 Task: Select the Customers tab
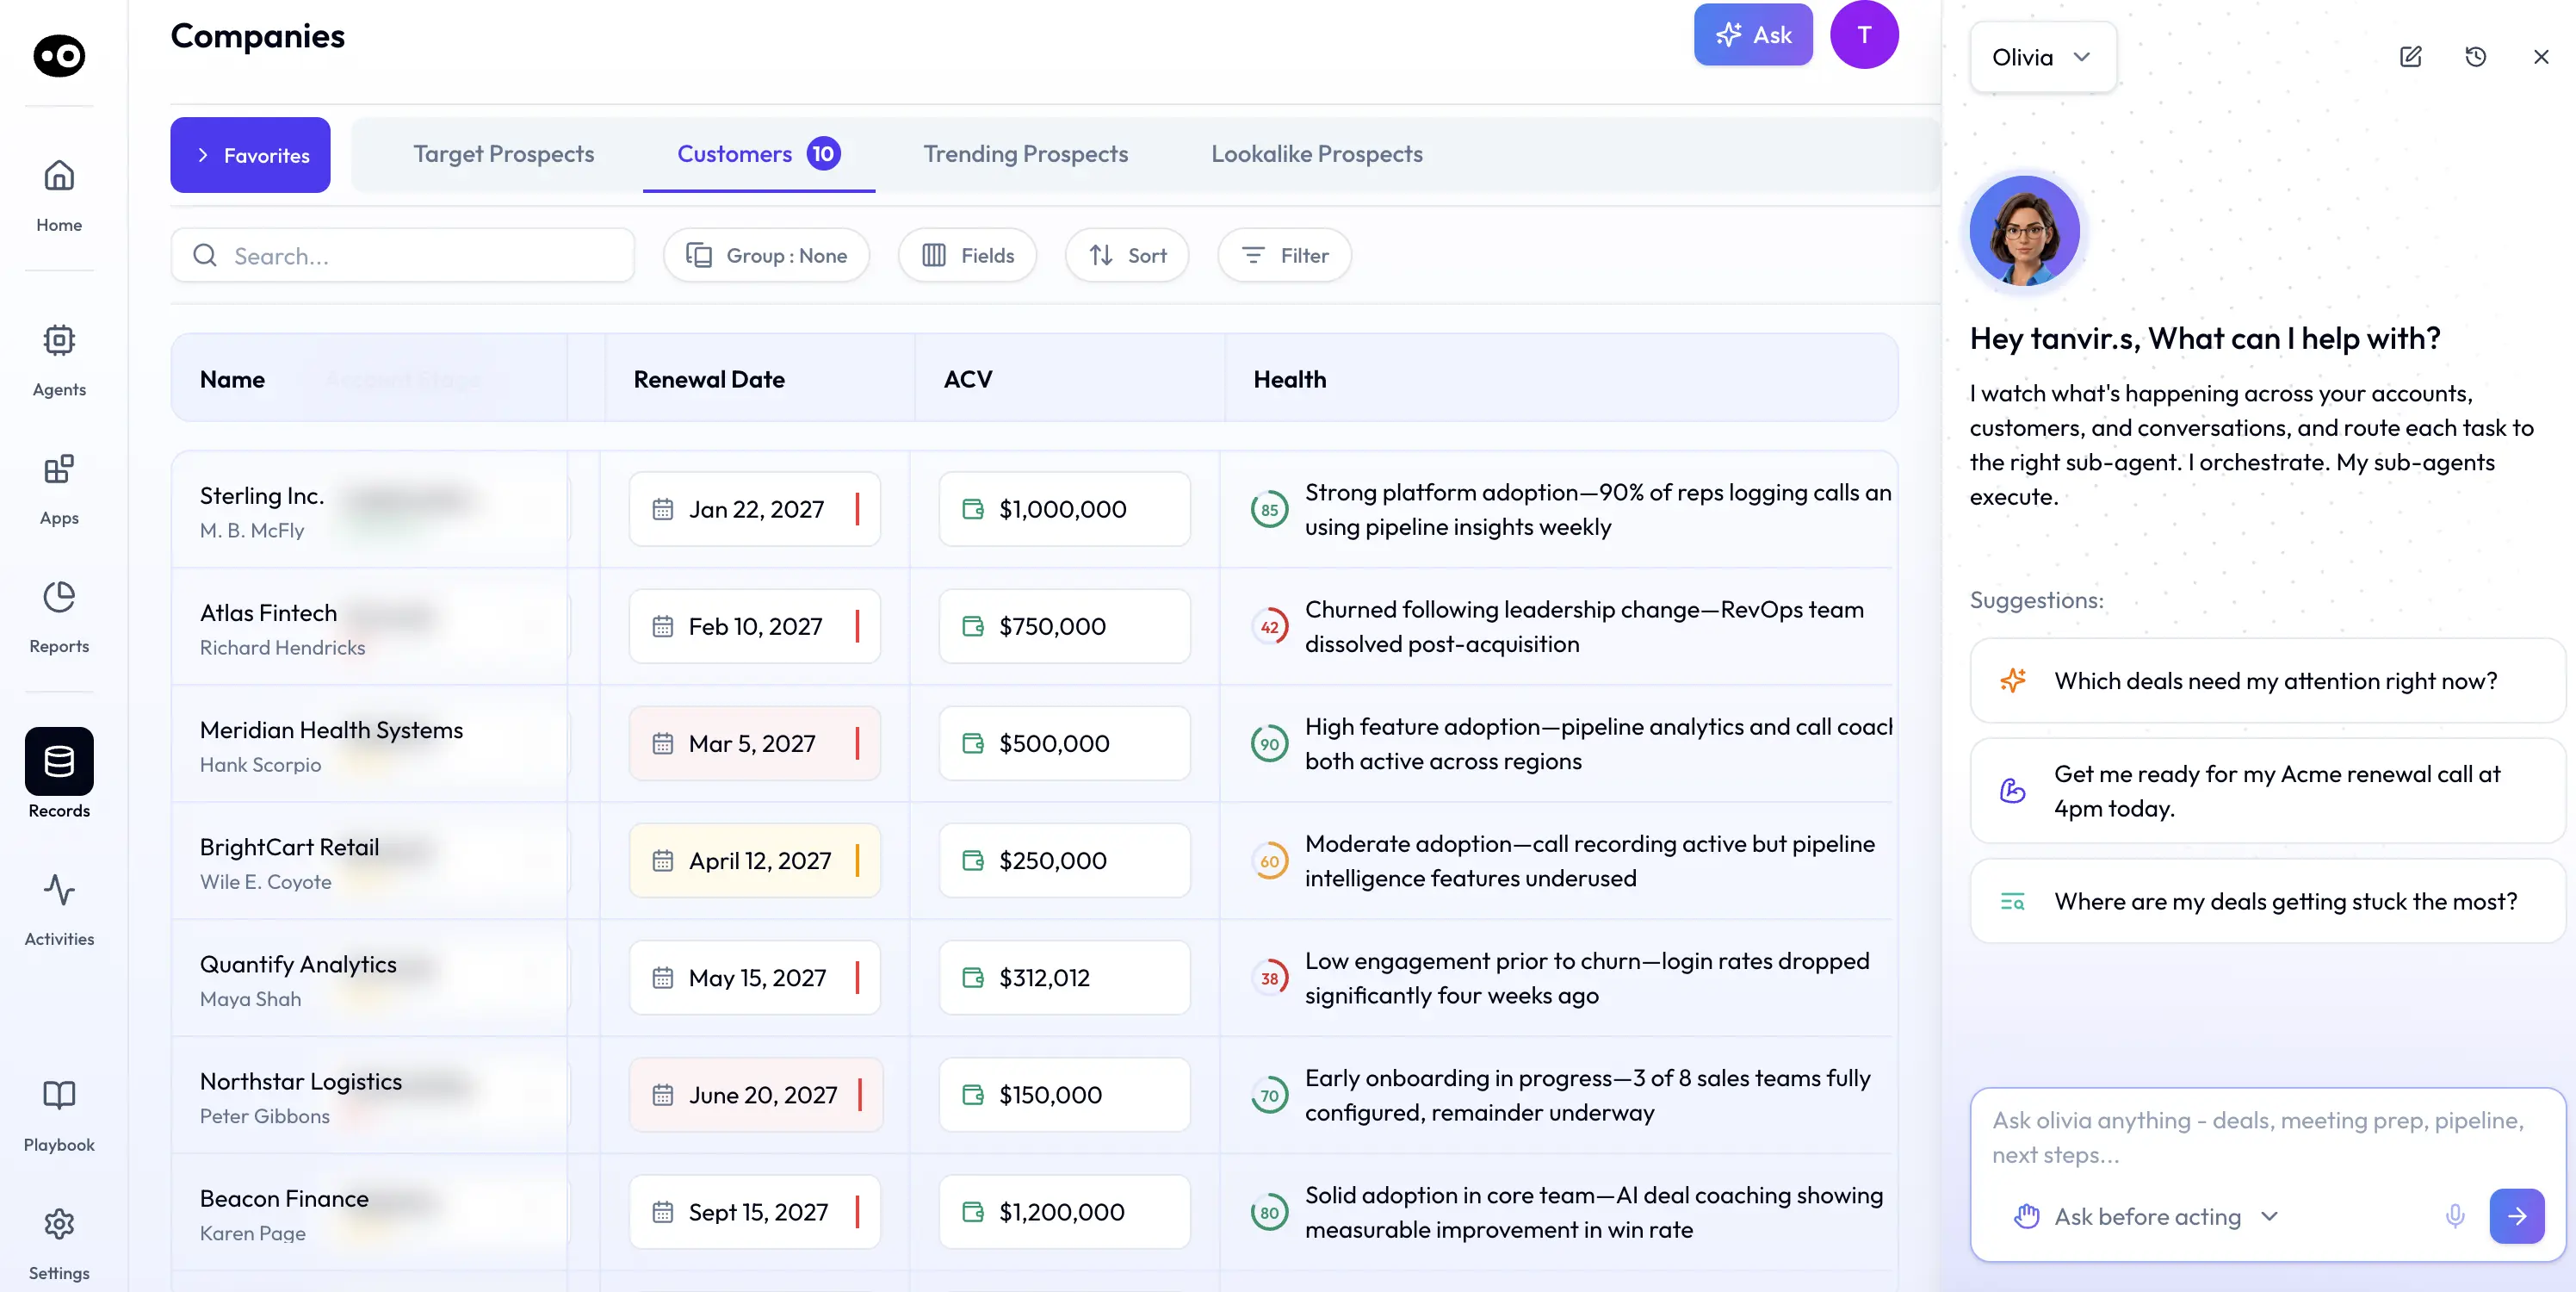click(759, 154)
